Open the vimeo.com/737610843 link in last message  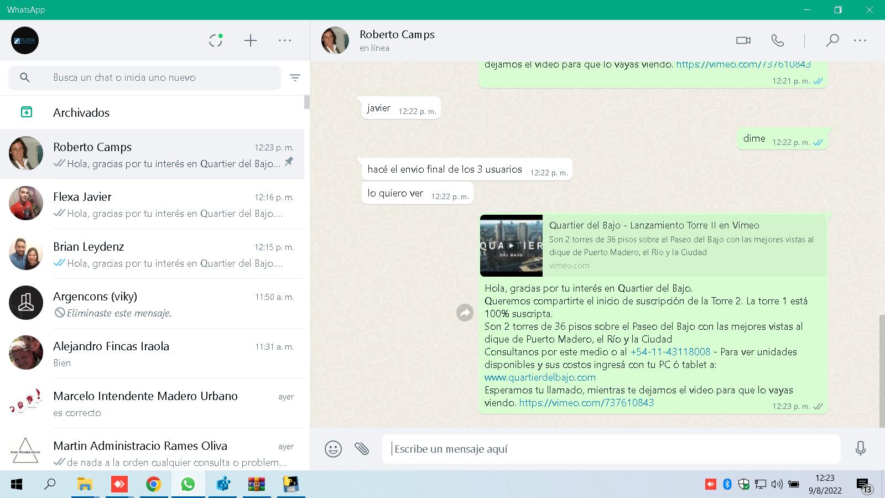coord(586,403)
